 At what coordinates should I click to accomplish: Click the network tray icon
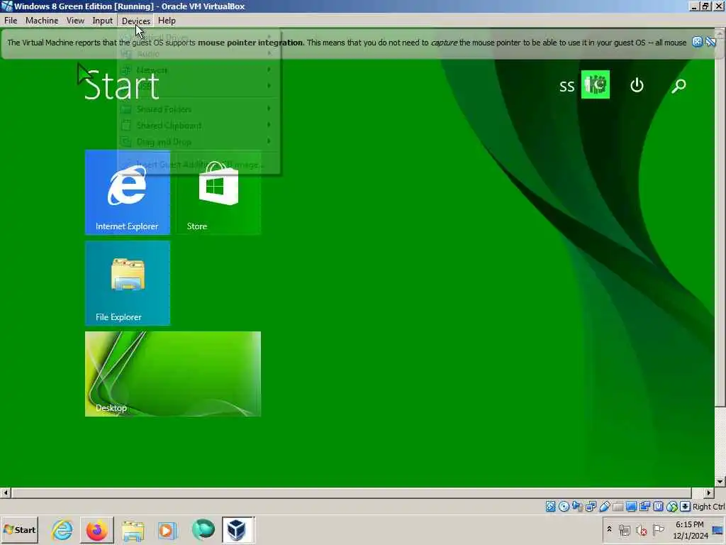625,529
